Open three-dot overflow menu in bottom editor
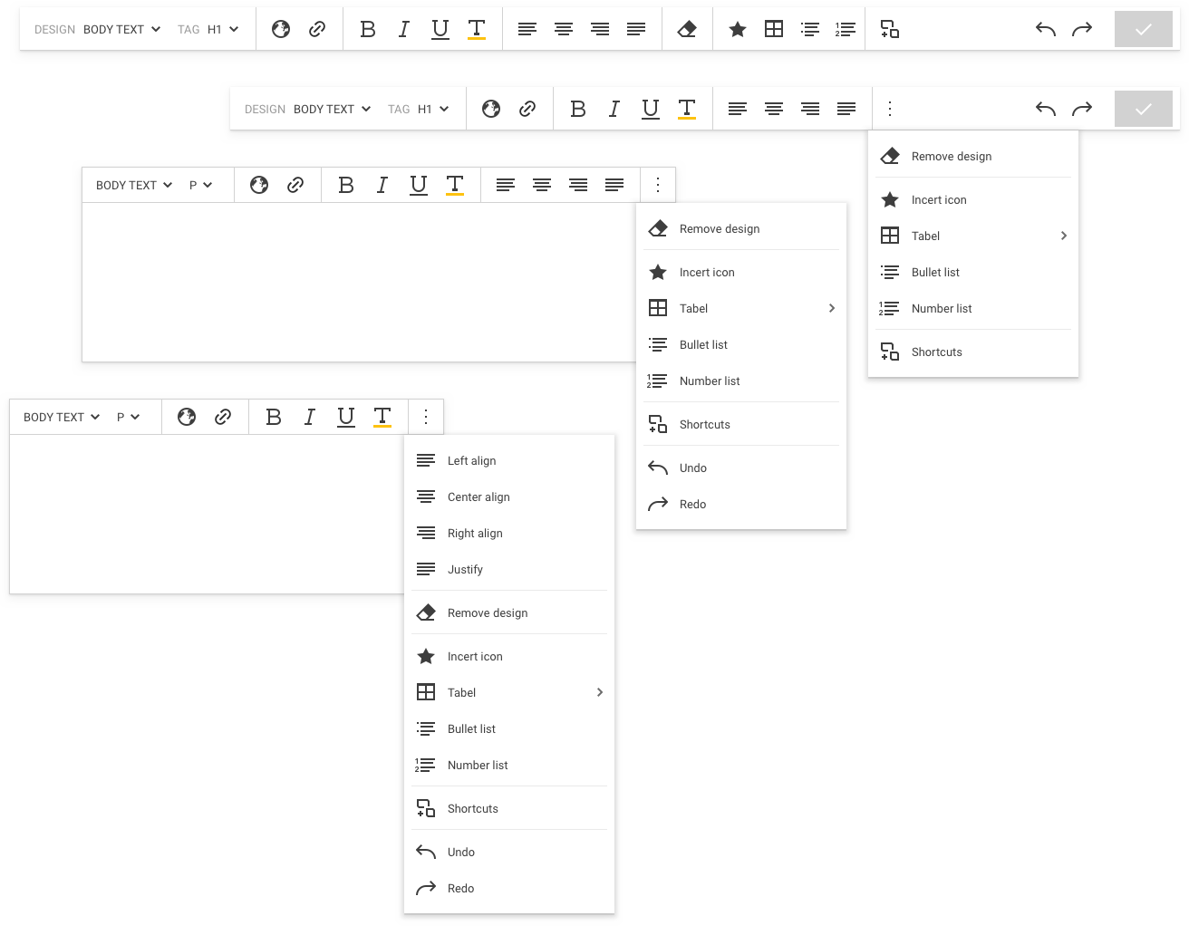This screenshot has height=935, width=1189. click(x=426, y=417)
